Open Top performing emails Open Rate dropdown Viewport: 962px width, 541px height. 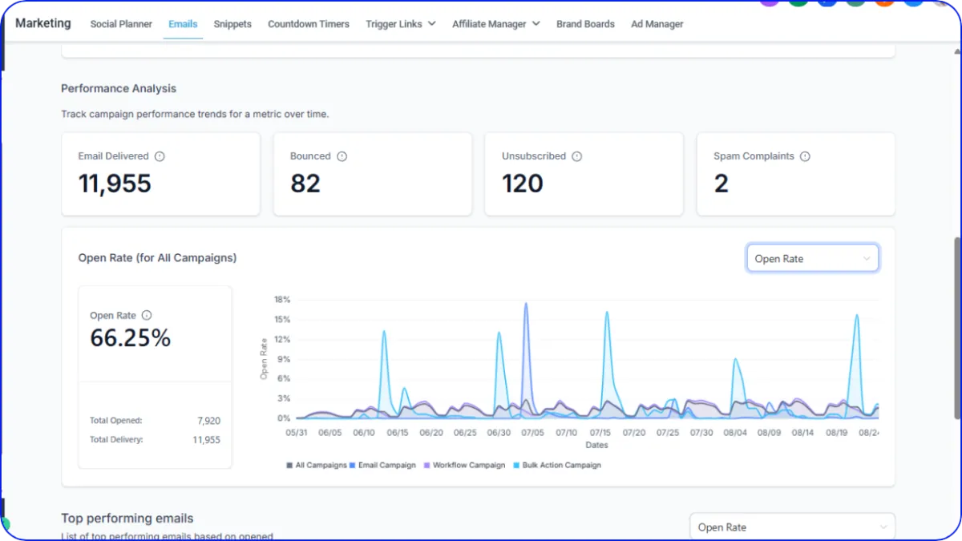click(792, 527)
